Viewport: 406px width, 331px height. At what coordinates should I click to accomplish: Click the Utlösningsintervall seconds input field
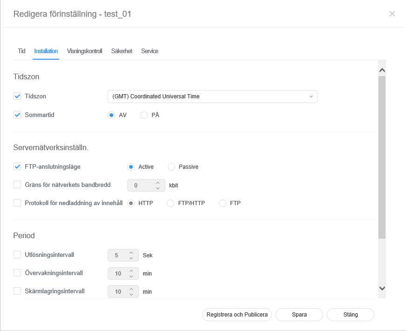[x=117, y=255]
